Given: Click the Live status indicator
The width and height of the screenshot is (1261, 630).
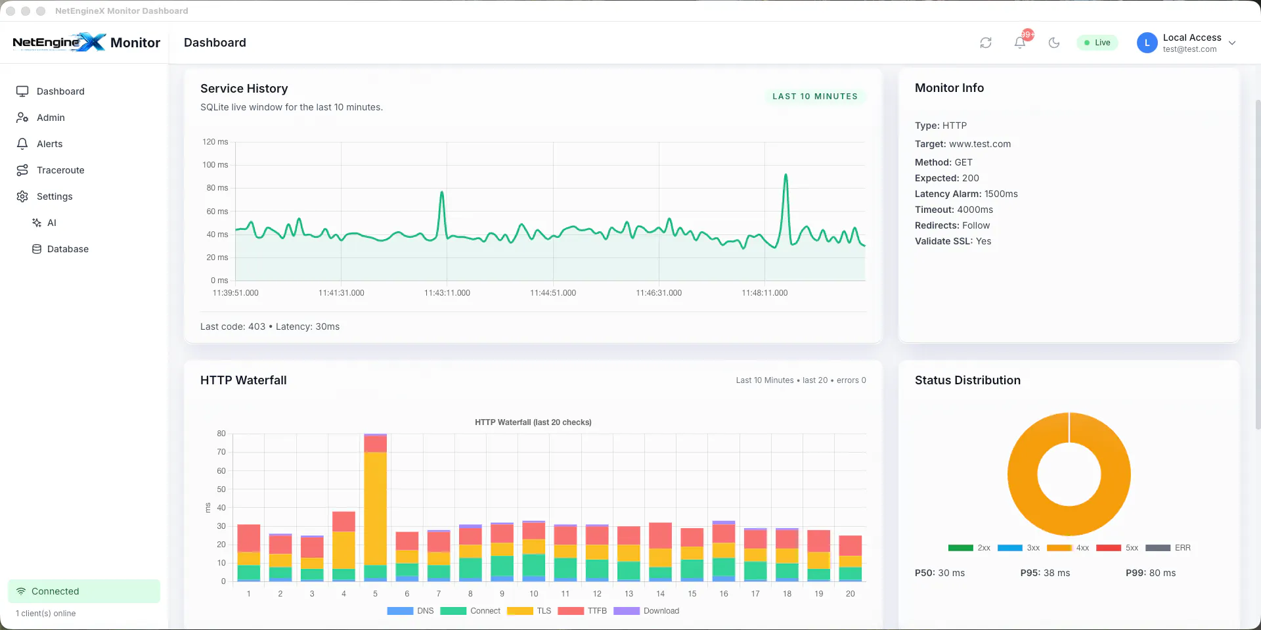Looking at the screenshot, I should coord(1097,43).
